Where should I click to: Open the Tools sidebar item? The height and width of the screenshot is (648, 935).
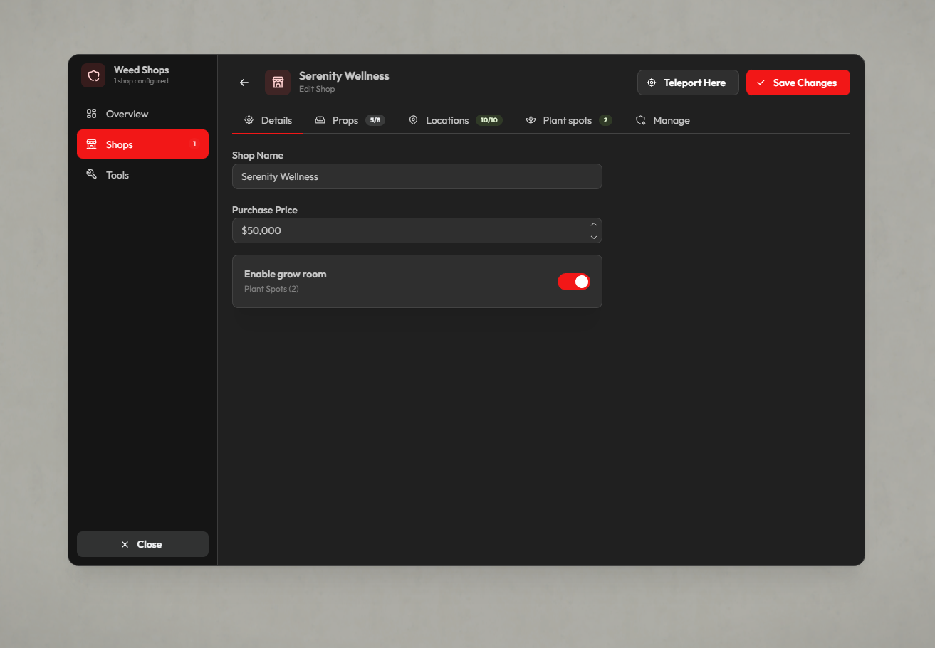coord(142,175)
